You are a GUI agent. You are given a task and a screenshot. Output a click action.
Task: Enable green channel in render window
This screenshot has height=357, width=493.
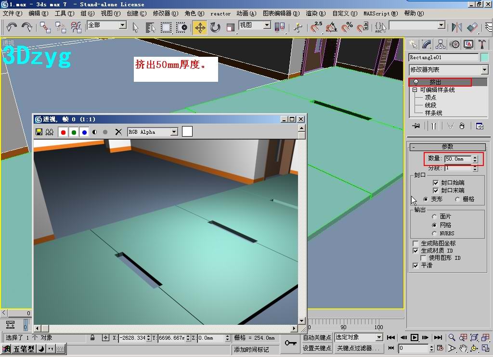[74, 132]
